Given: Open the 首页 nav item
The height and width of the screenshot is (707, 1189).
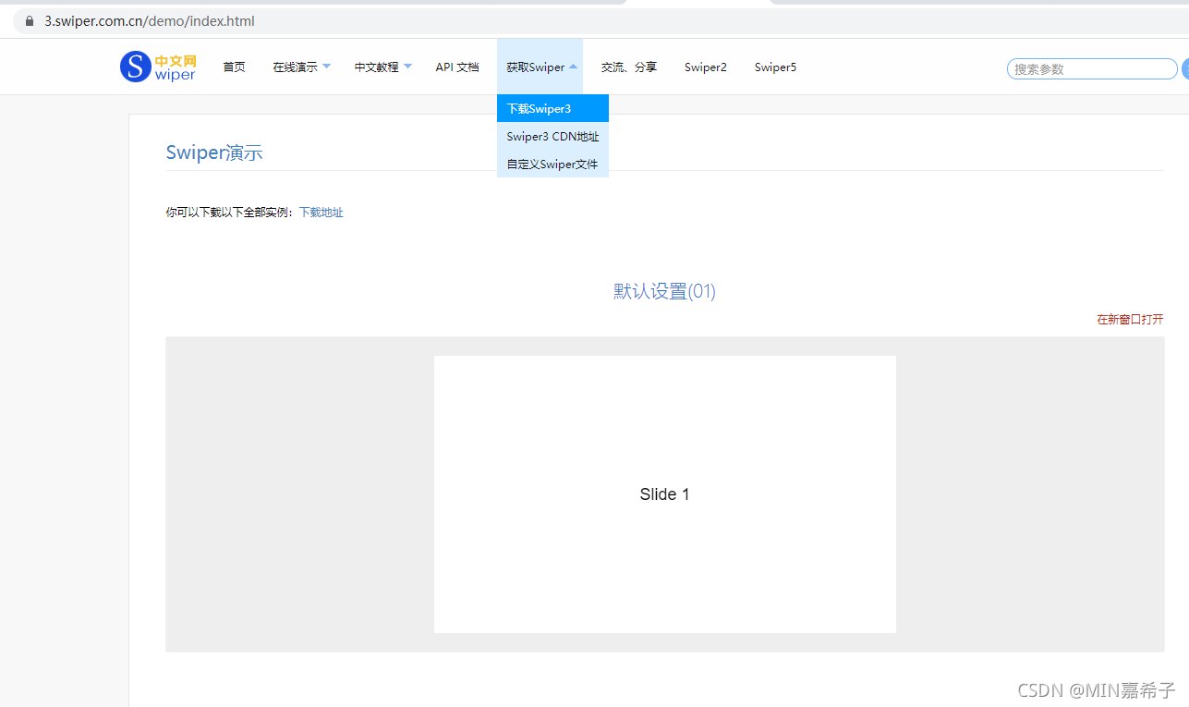Looking at the screenshot, I should 234,67.
